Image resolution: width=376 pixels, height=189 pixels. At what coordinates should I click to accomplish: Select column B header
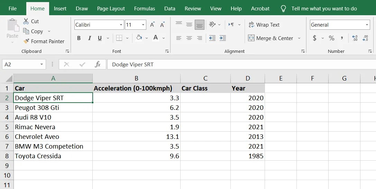click(x=136, y=78)
